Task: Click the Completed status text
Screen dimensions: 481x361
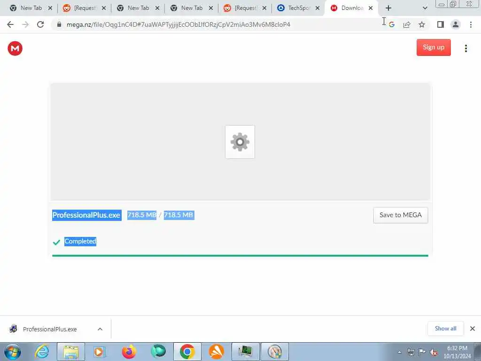Action: pos(80,241)
